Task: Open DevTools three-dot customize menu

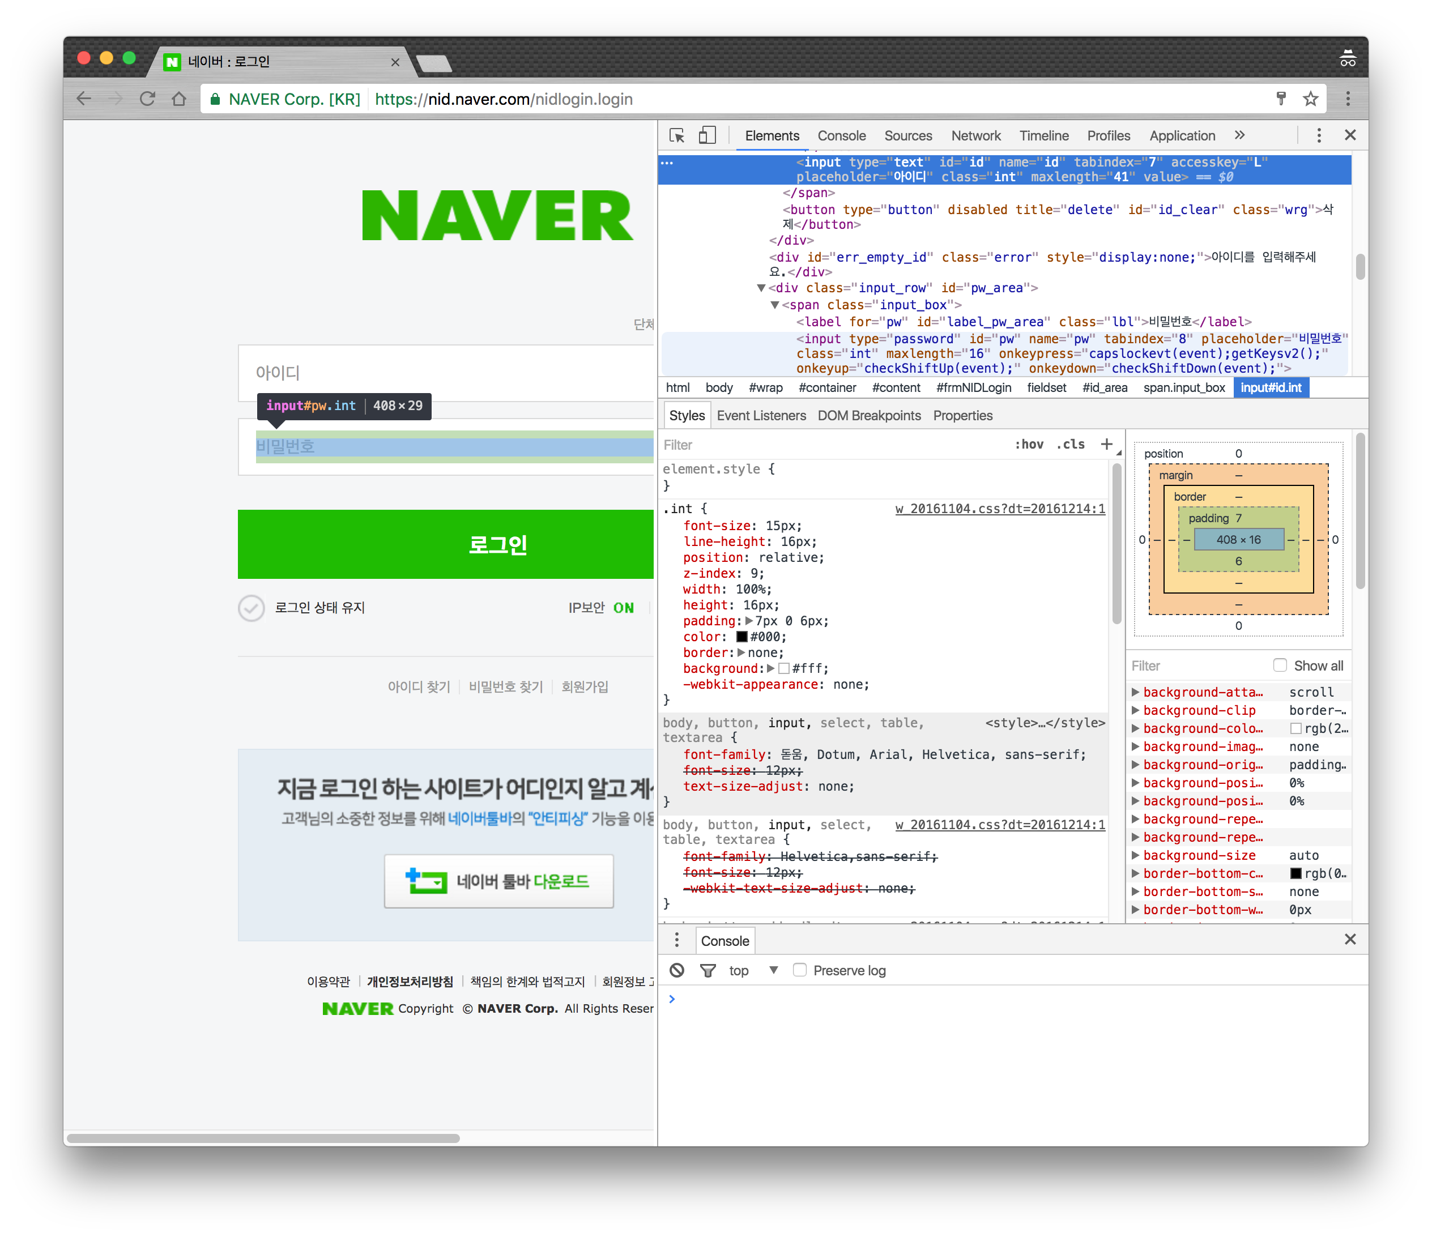Action: (1319, 135)
